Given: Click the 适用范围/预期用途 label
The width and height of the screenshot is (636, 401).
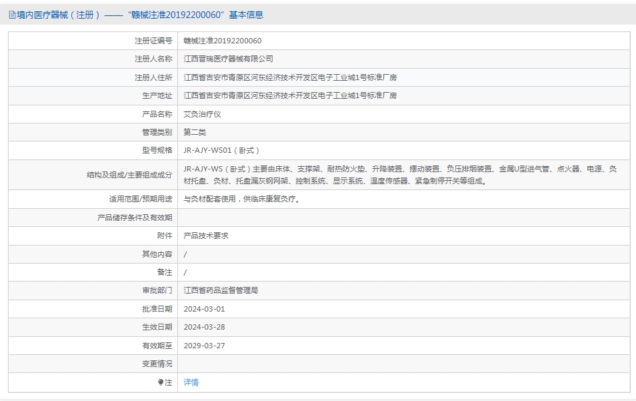Looking at the screenshot, I should tap(141, 199).
